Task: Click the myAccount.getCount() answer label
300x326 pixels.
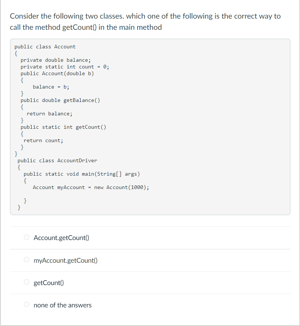Action: (x=65, y=260)
